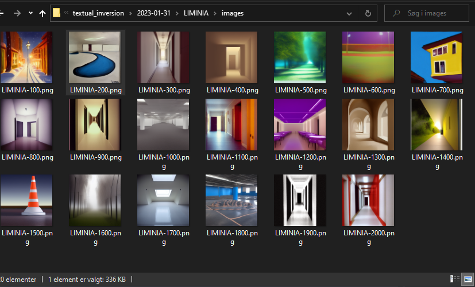Screen dimensions: 475x287
Task: Navigate to 2023-01-31 breadcrumb folder
Action: coord(153,13)
